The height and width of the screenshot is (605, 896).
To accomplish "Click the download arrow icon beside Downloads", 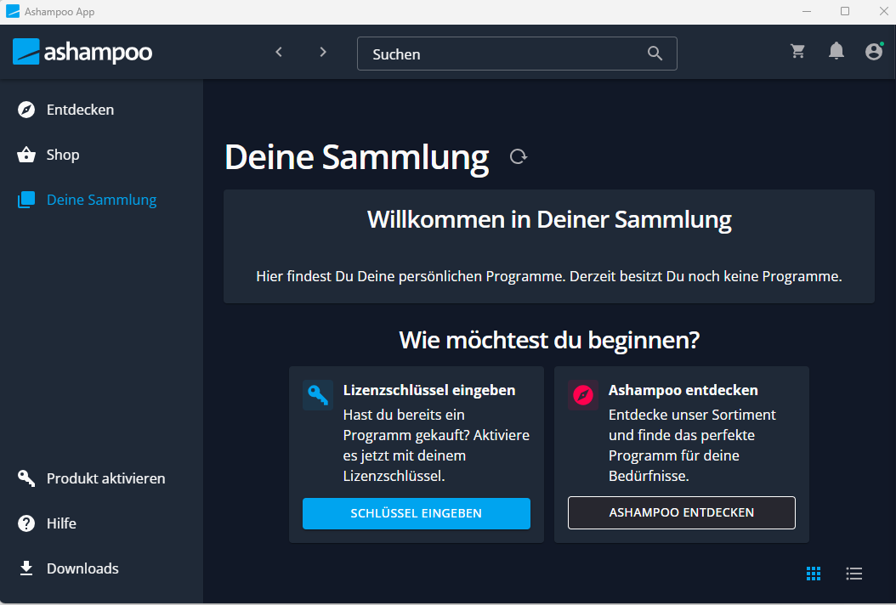I will 26,568.
